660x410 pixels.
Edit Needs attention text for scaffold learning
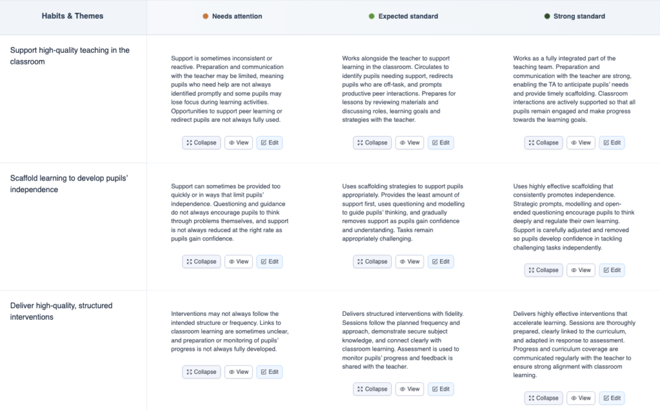[x=269, y=262]
